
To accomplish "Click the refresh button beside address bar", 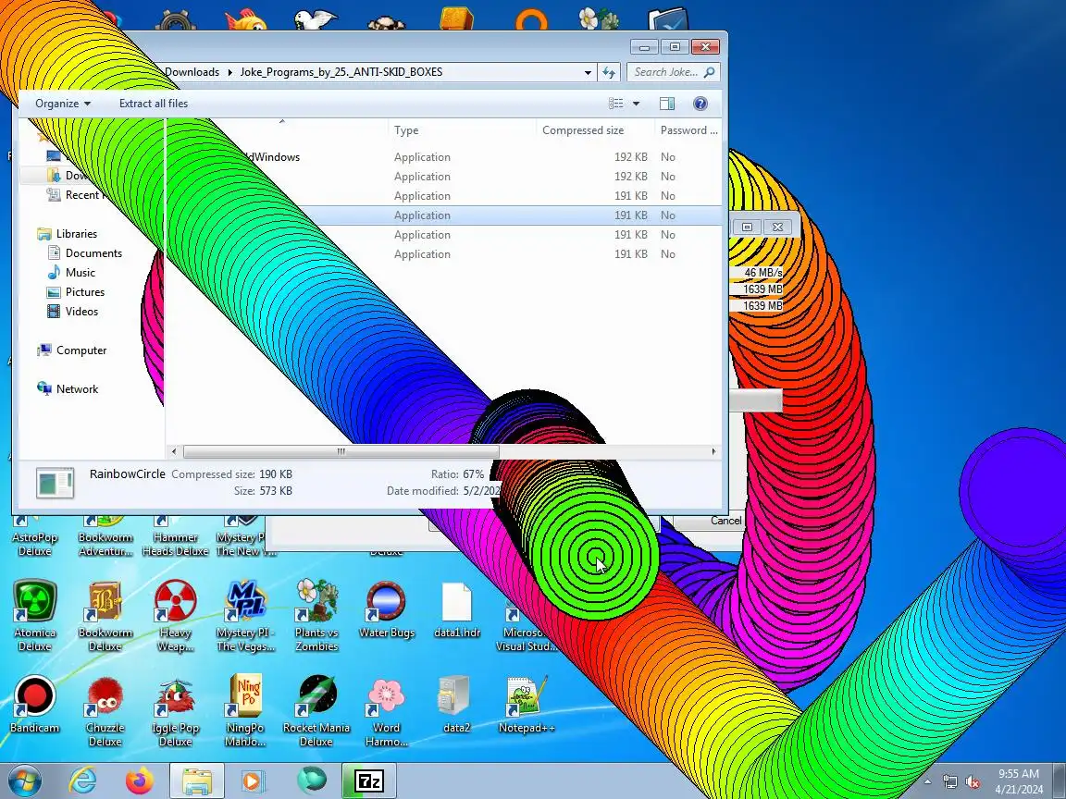I will click(x=609, y=72).
